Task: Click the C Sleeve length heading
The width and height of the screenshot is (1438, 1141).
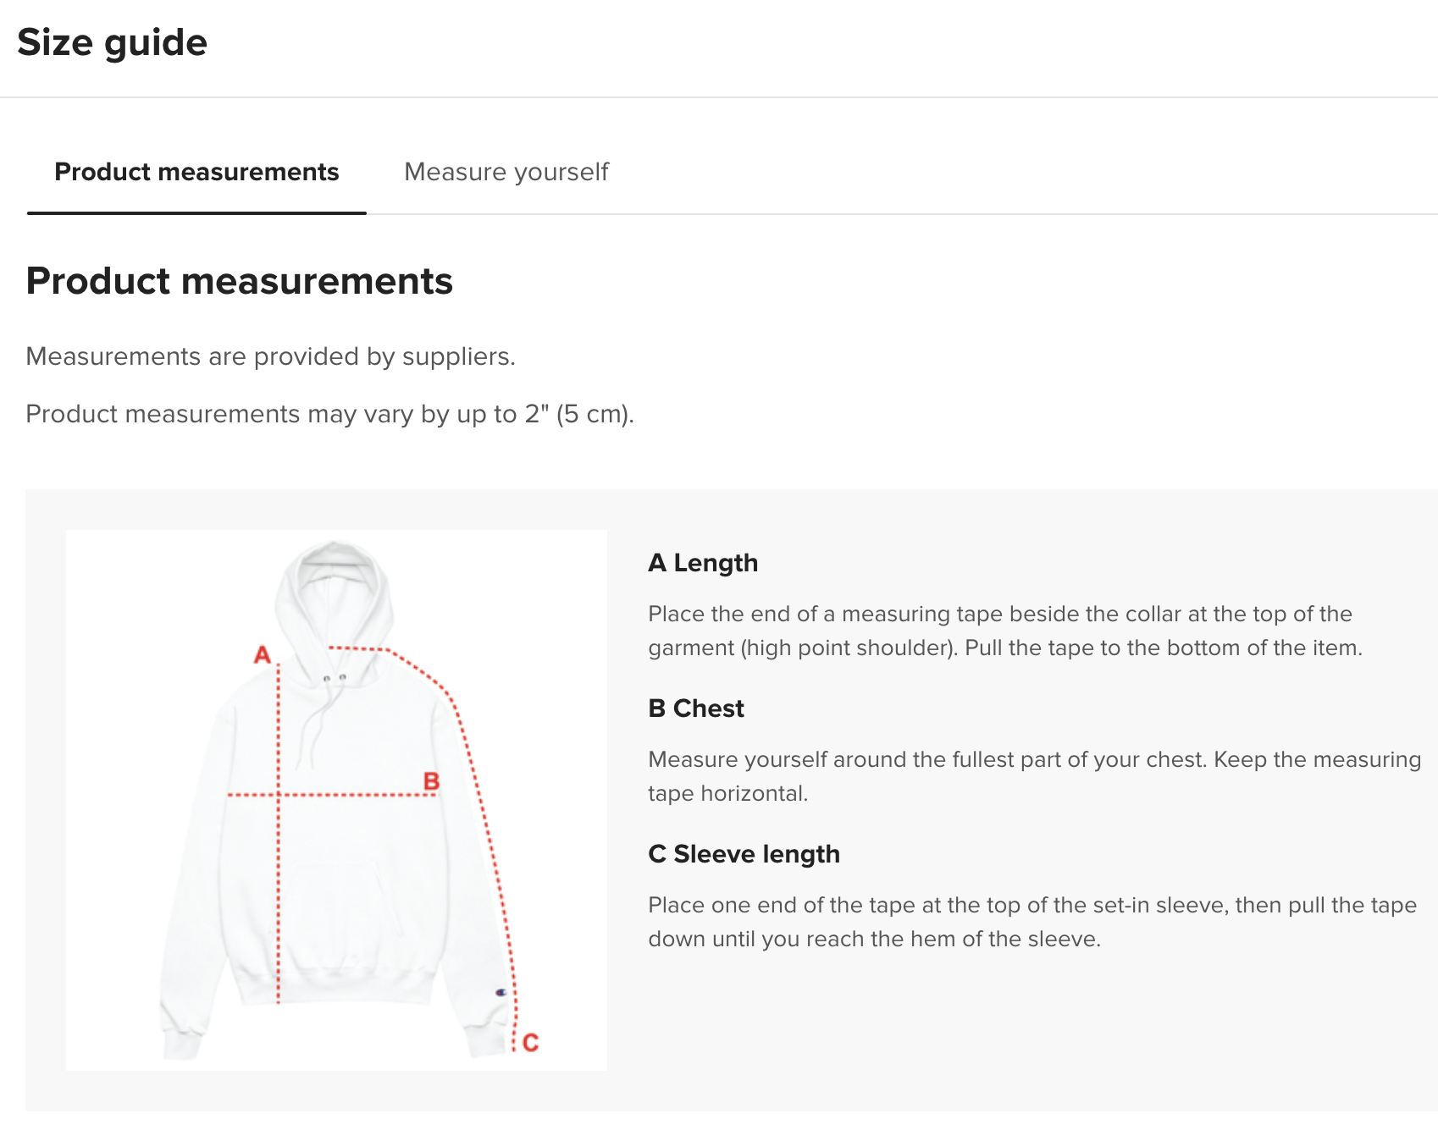Action: pyautogui.click(x=744, y=854)
